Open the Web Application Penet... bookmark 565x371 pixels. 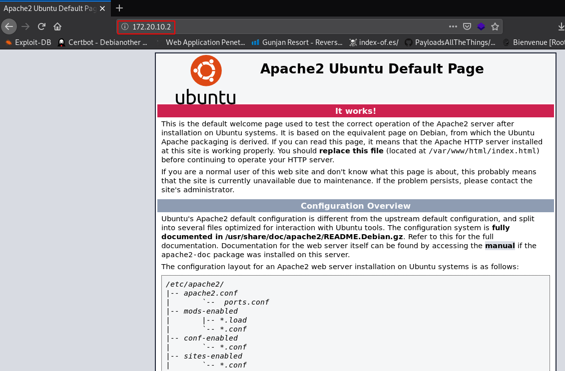pyautogui.click(x=201, y=42)
